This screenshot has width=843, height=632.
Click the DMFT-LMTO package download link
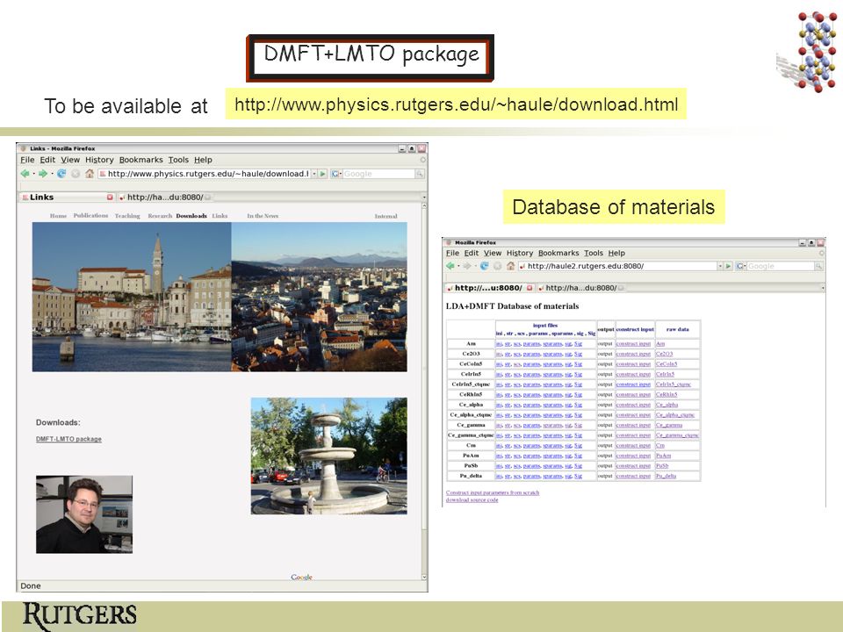click(x=68, y=439)
